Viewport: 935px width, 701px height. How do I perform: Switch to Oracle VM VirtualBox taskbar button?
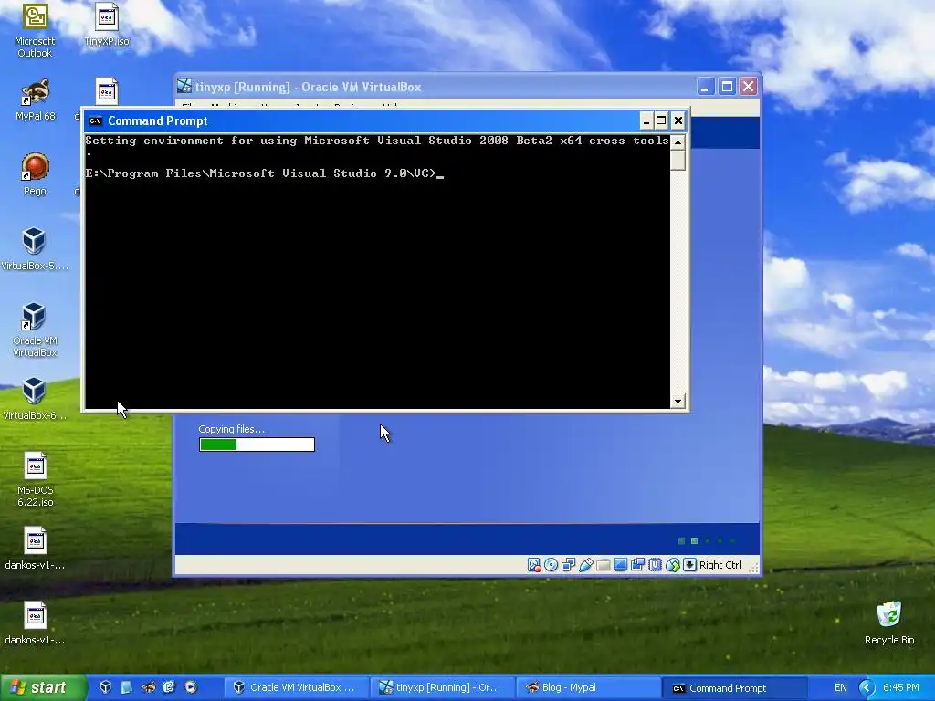[296, 687]
